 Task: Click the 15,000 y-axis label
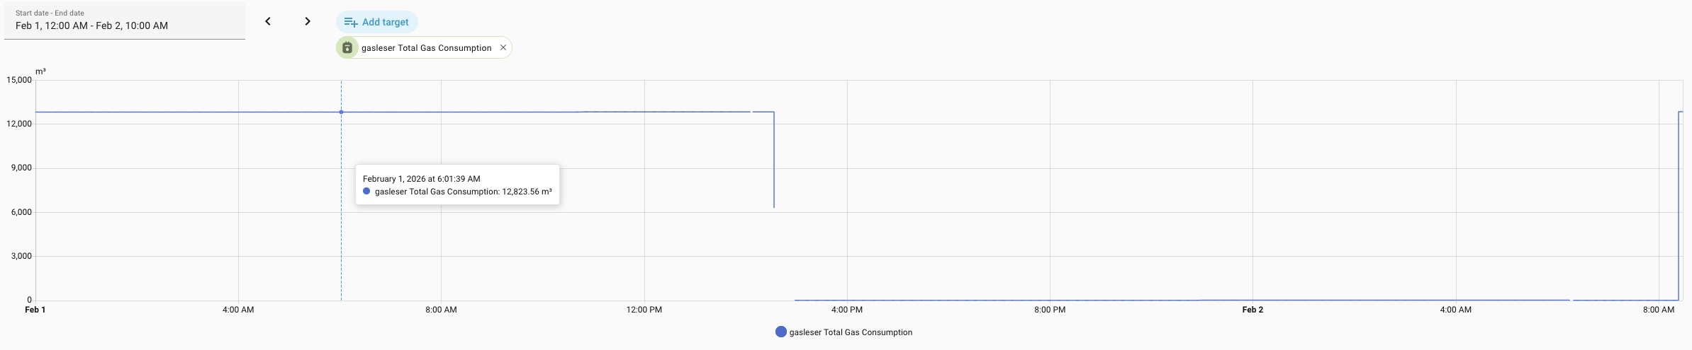coord(19,80)
